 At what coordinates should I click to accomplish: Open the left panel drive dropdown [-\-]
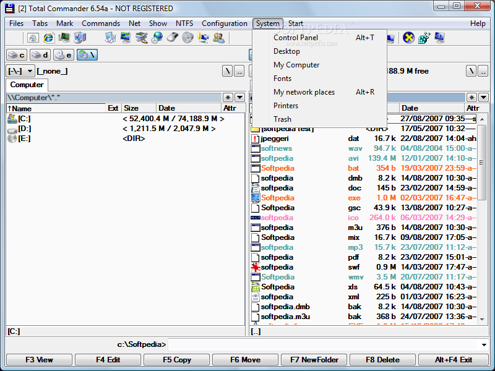pyautogui.click(x=20, y=71)
